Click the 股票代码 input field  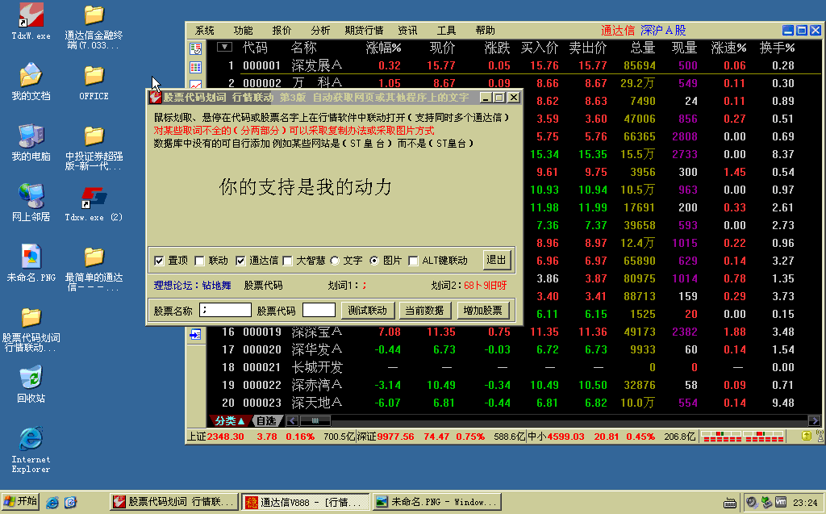pos(319,310)
